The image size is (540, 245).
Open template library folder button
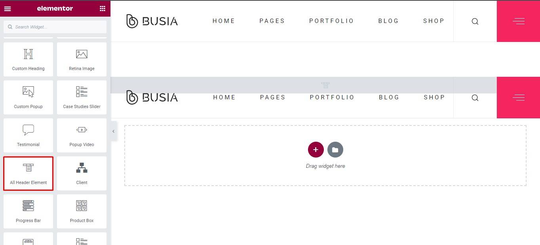pos(335,150)
